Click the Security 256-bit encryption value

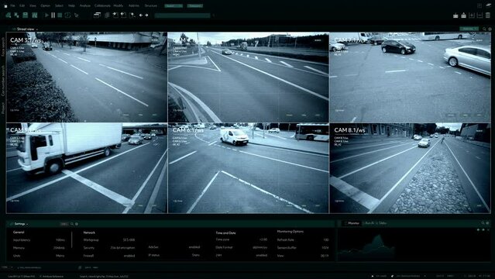(123, 248)
